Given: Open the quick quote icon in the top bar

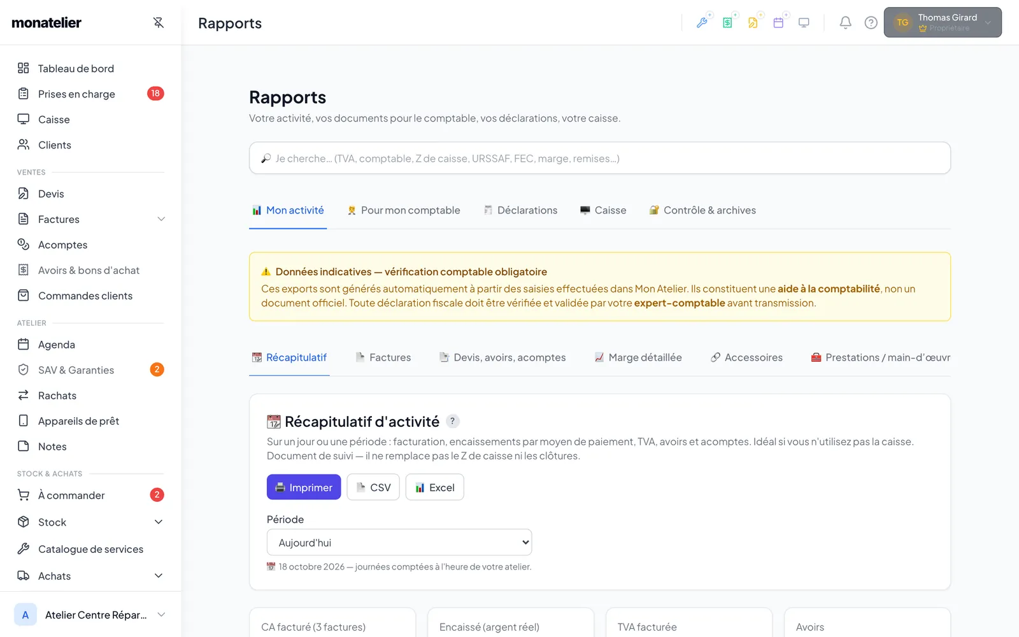Looking at the screenshot, I should pos(753,23).
